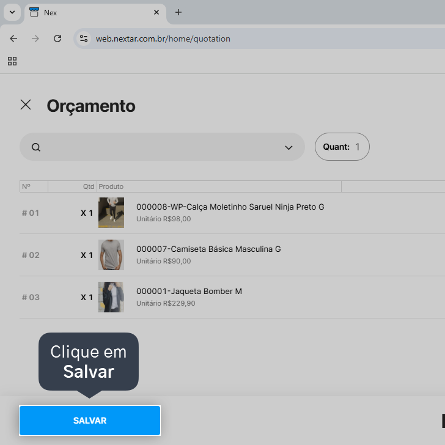Click row number #01

(31, 213)
